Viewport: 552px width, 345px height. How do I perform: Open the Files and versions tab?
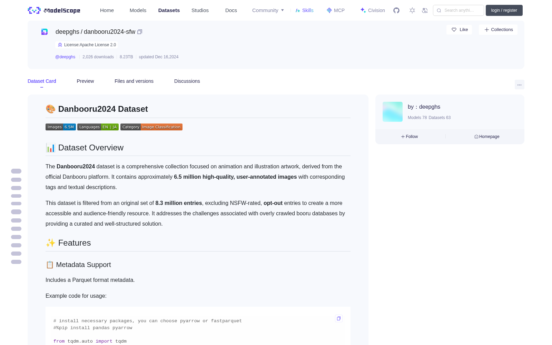134,81
